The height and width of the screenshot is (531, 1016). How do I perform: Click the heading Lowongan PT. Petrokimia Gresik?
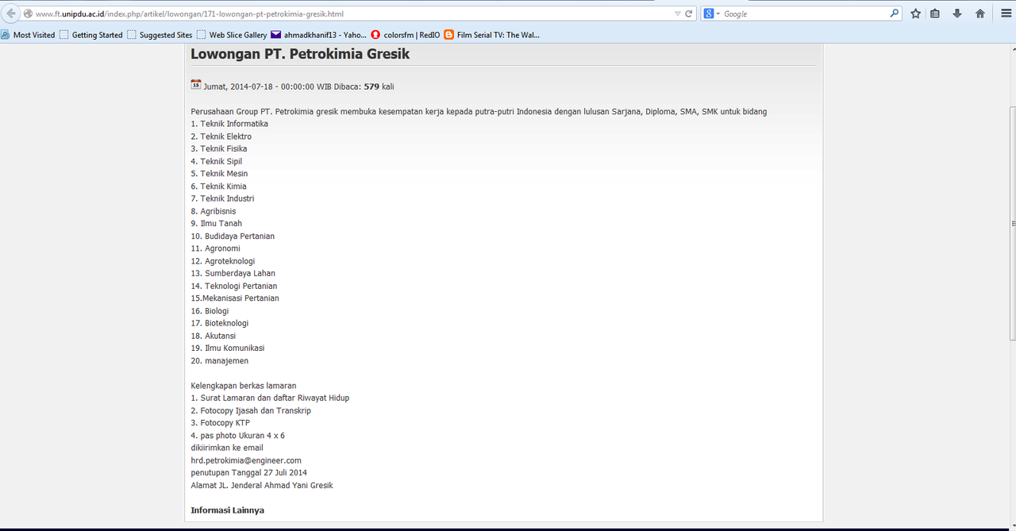300,54
